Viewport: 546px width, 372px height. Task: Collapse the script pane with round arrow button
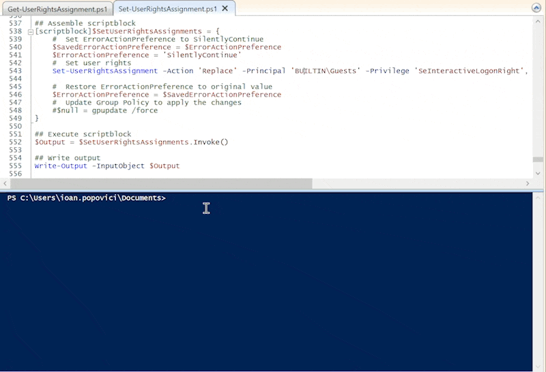tap(536, 8)
